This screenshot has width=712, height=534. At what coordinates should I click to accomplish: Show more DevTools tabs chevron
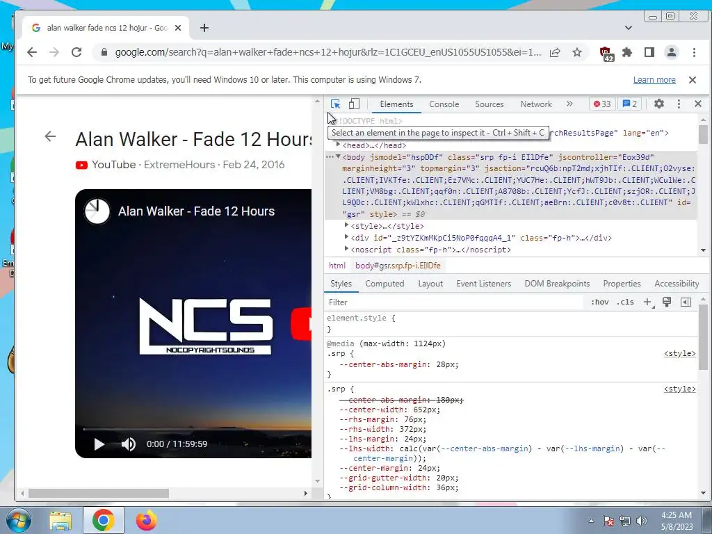click(569, 104)
